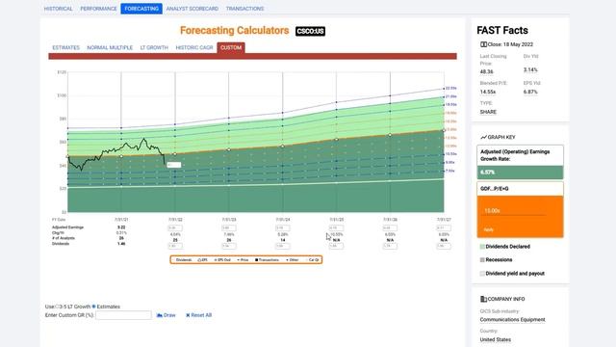
Task: Toggle the Cal Qt legend item
Action: tap(313, 260)
